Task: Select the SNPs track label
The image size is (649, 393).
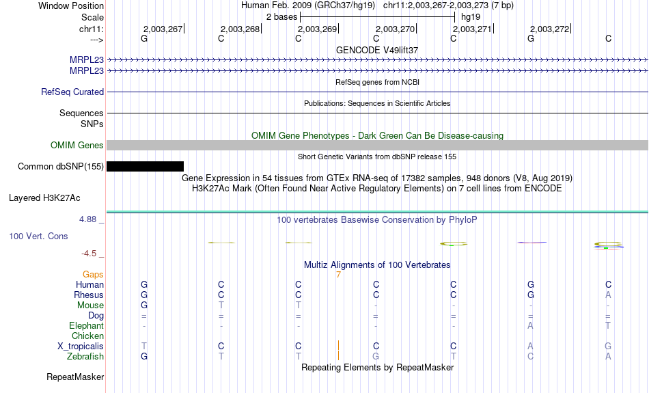Action: (92, 124)
